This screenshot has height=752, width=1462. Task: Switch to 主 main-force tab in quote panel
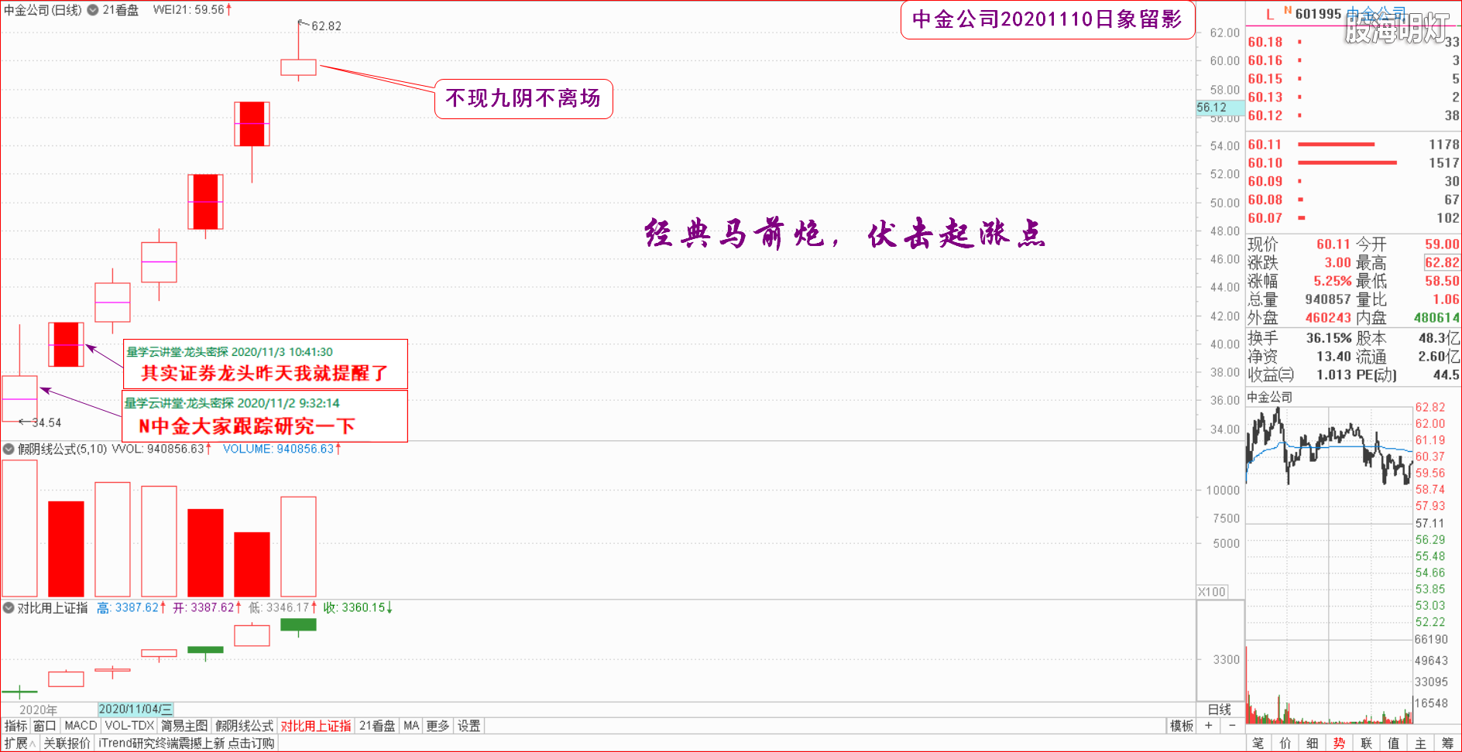[x=1421, y=743]
